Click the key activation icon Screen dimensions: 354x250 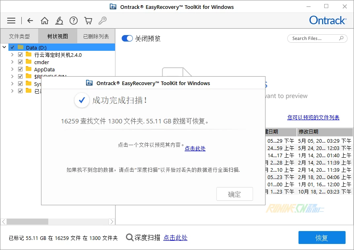click(102, 21)
